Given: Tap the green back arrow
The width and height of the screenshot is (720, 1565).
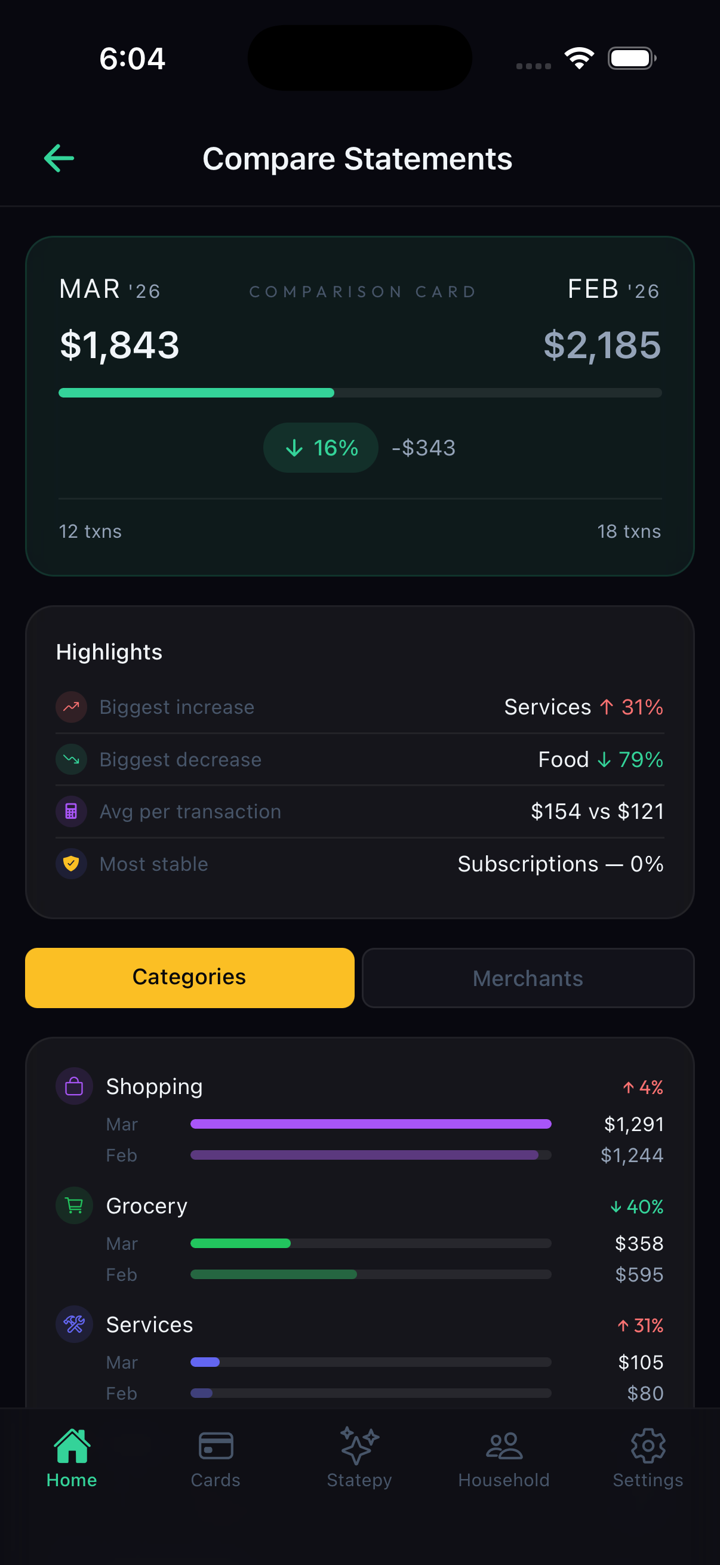Looking at the screenshot, I should (x=59, y=159).
